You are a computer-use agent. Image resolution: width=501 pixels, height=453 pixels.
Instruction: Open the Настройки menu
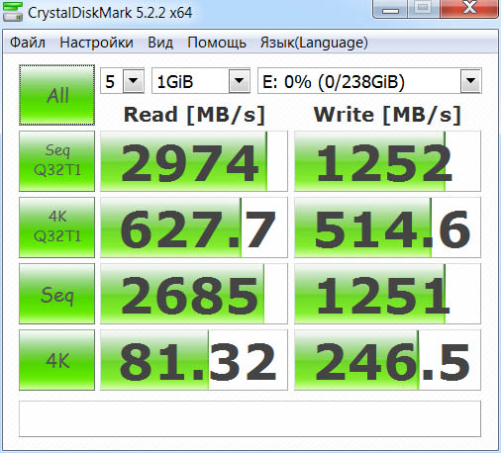(96, 43)
